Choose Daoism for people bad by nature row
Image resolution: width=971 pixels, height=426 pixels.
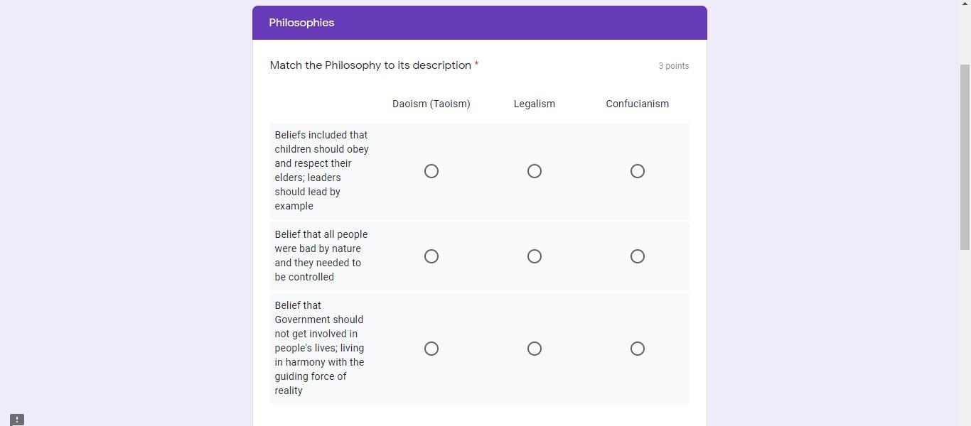[431, 256]
